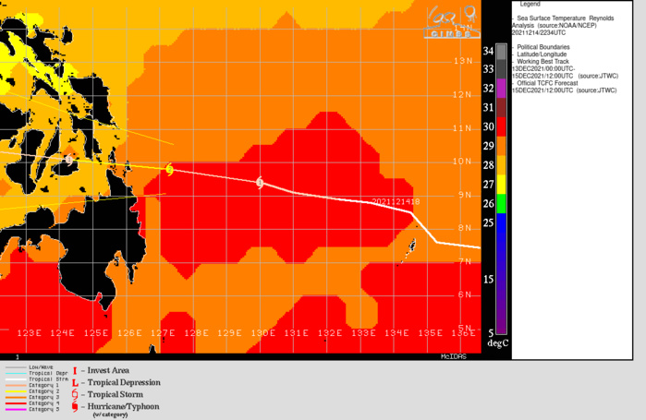The image size is (646, 420).
Task: Click the magenta 32 degree color swatch
Action: point(501,89)
